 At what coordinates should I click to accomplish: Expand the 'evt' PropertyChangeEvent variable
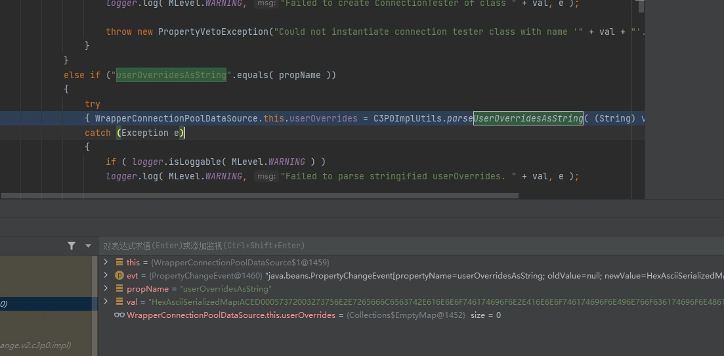[106, 275]
